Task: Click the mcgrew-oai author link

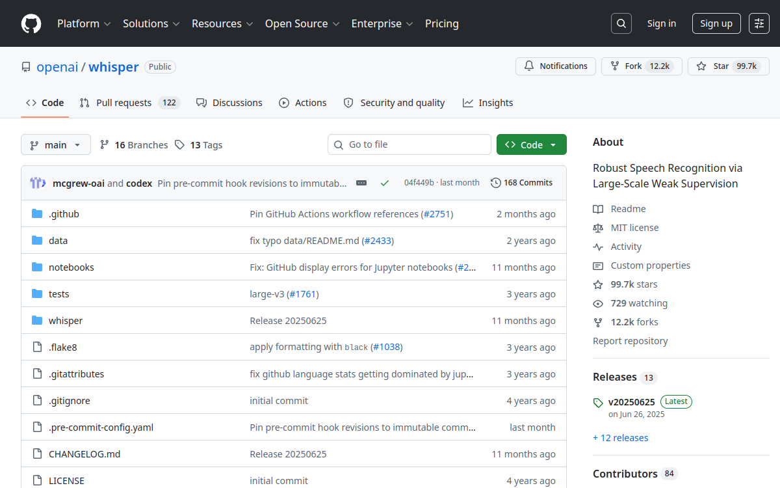Action: pos(79,183)
